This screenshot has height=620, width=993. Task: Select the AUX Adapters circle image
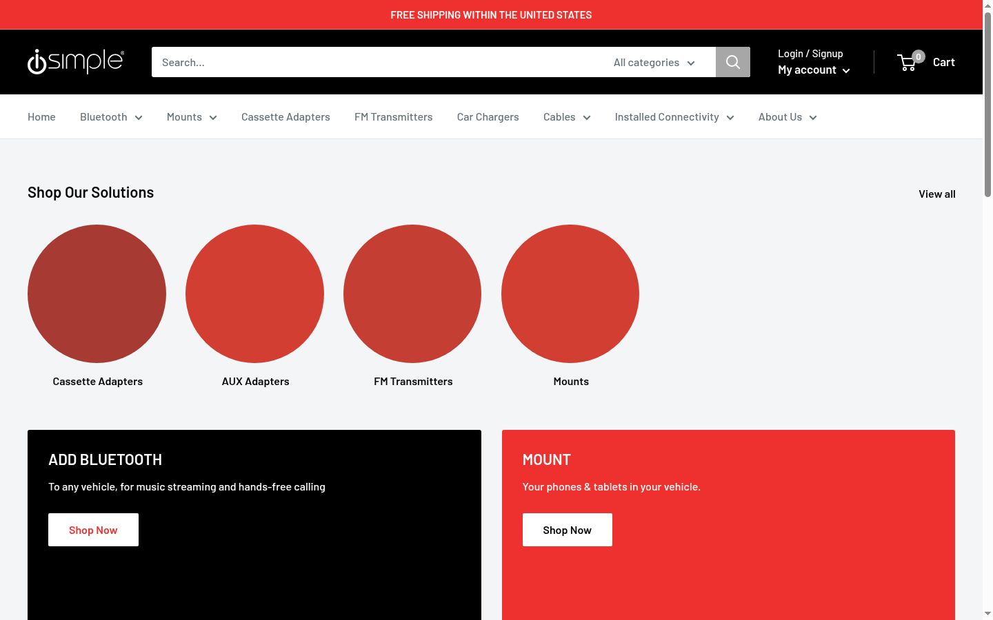(x=254, y=293)
